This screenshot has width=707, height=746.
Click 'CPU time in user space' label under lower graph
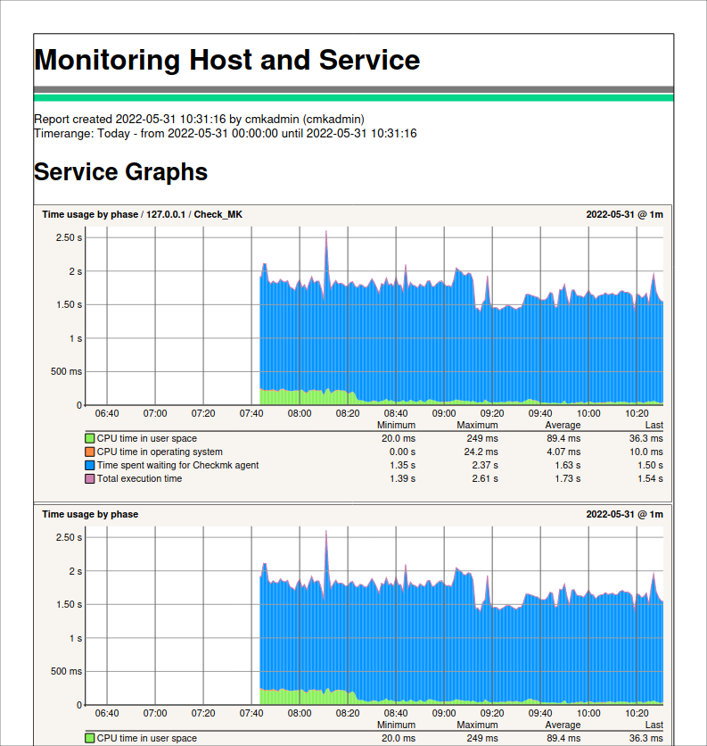pos(146,738)
